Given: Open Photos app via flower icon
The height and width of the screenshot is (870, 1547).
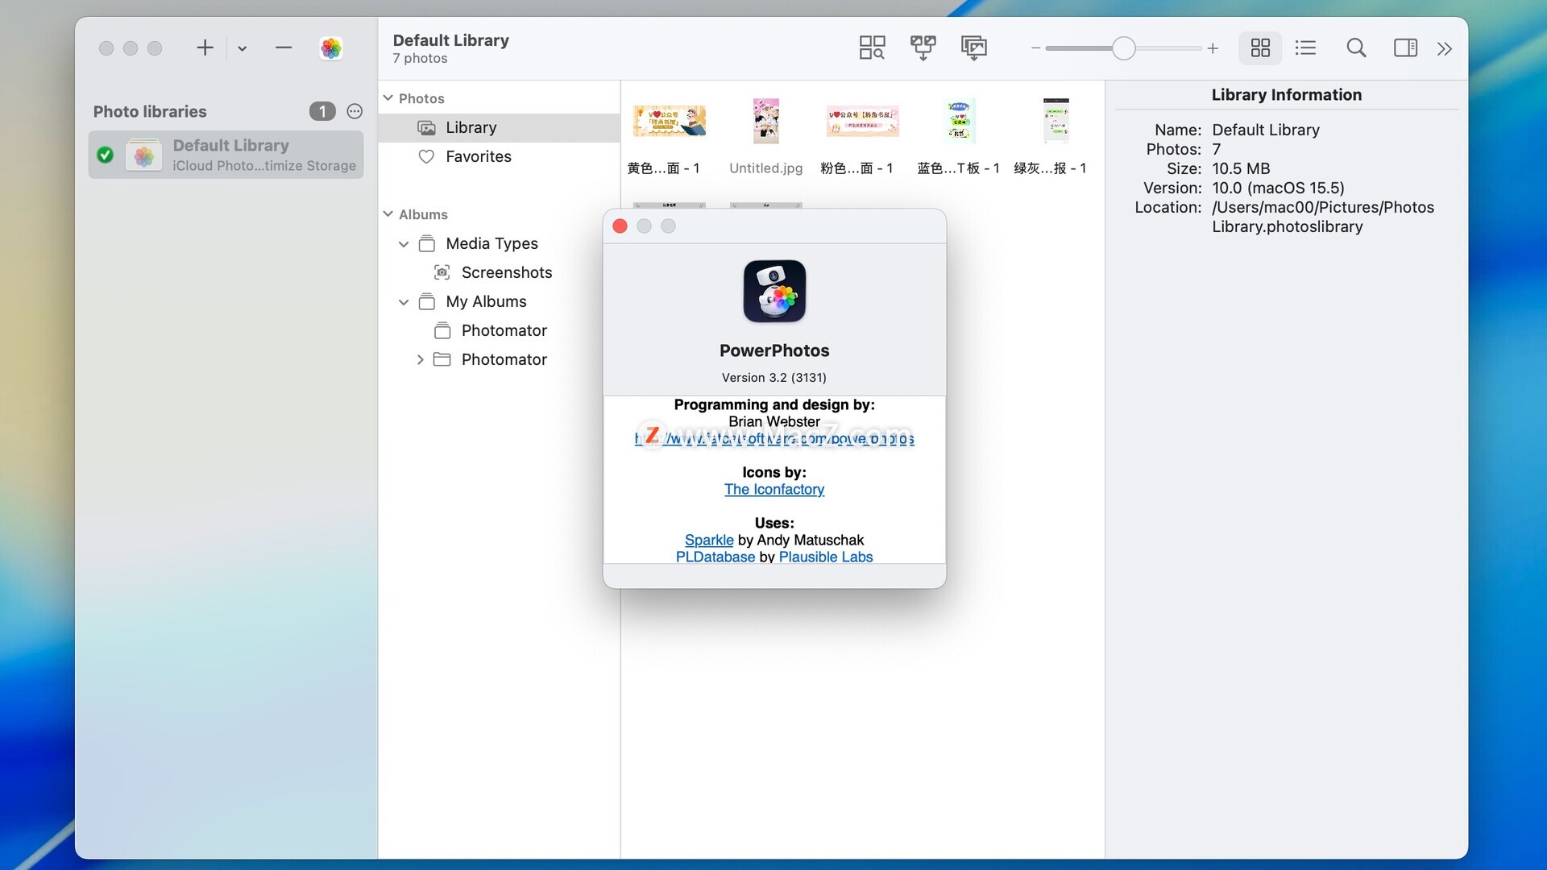Looking at the screenshot, I should (330, 48).
